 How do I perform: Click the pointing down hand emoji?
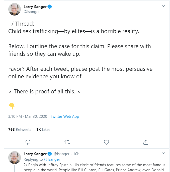12,106
